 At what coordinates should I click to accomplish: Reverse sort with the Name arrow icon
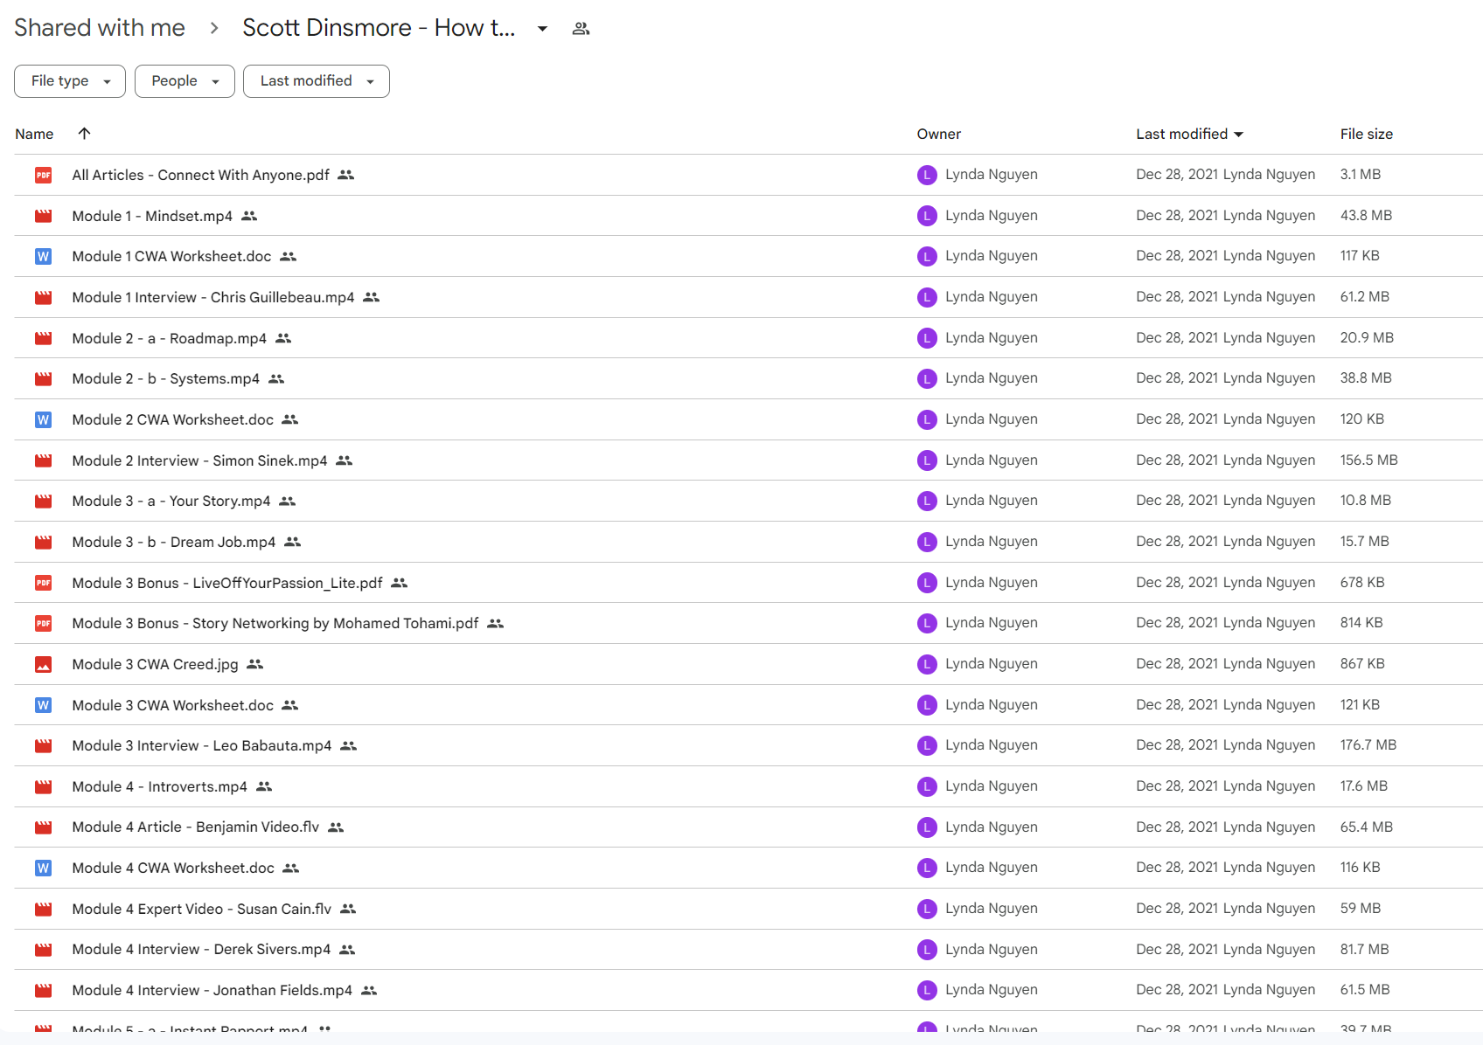tap(84, 133)
